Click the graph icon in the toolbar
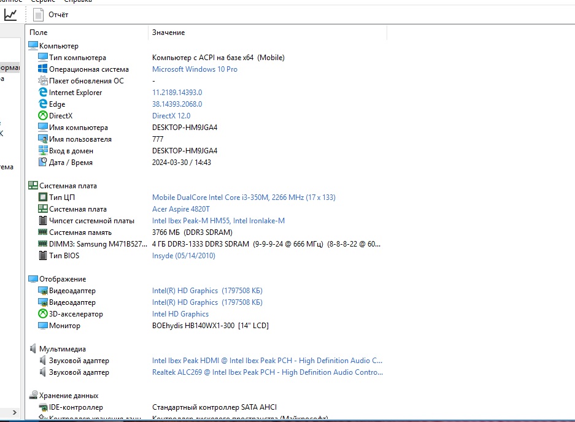The image size is (575, 422). [x=10, y=14]
